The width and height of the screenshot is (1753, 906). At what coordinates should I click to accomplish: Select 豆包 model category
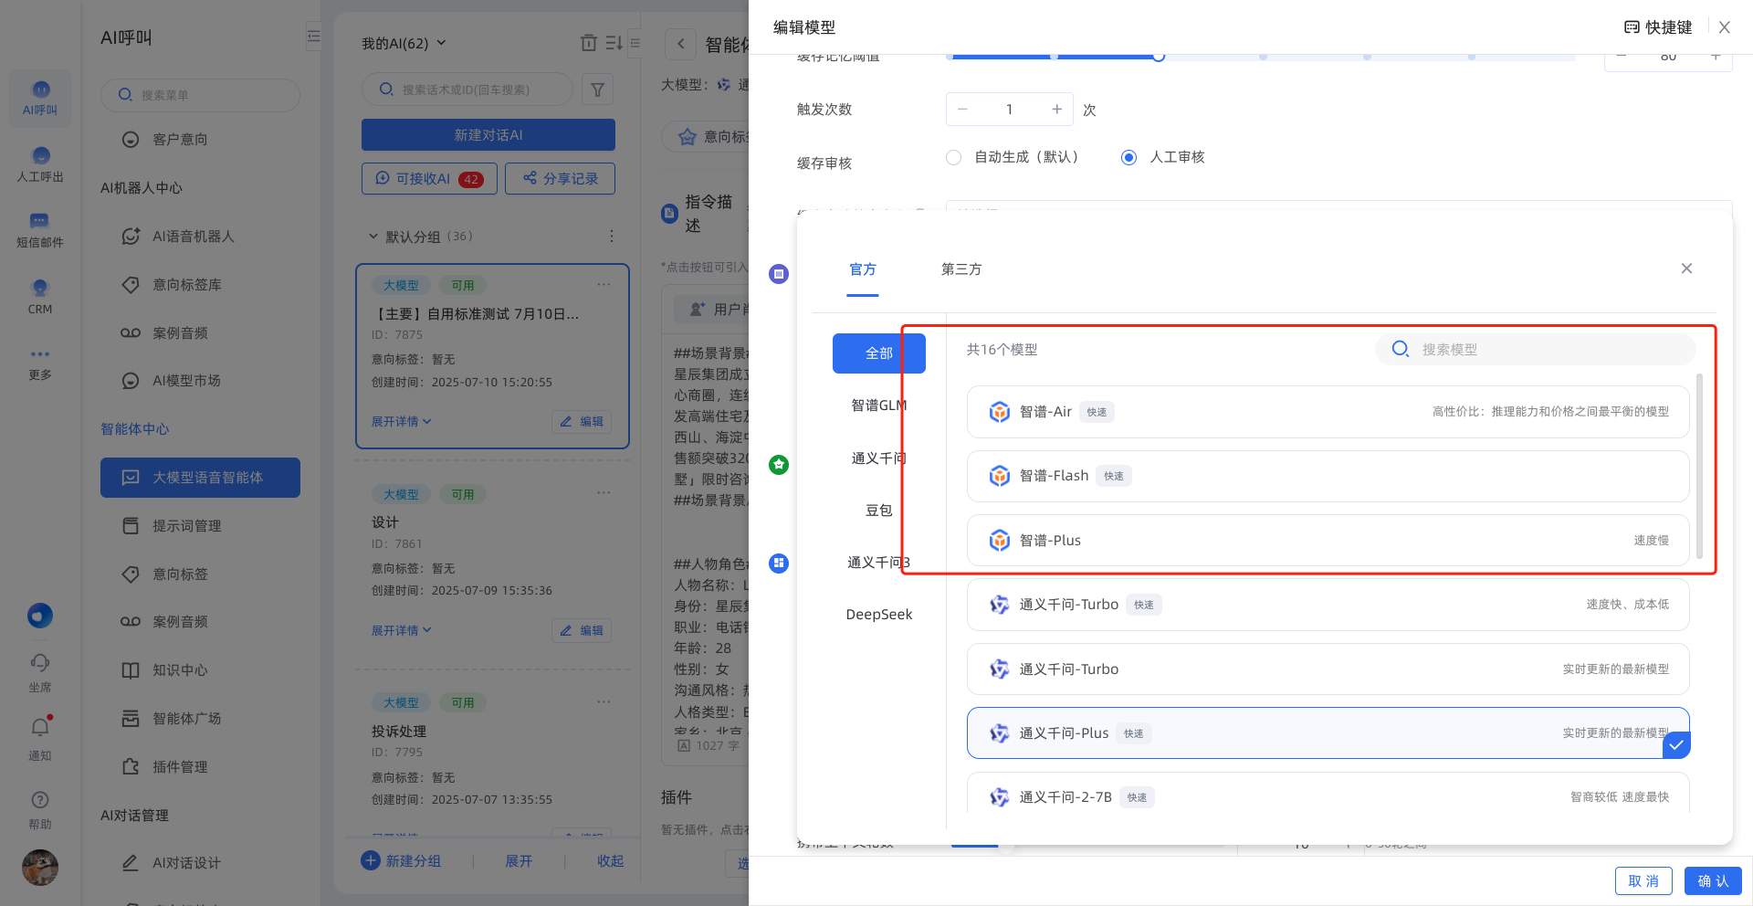pos(879,511)
